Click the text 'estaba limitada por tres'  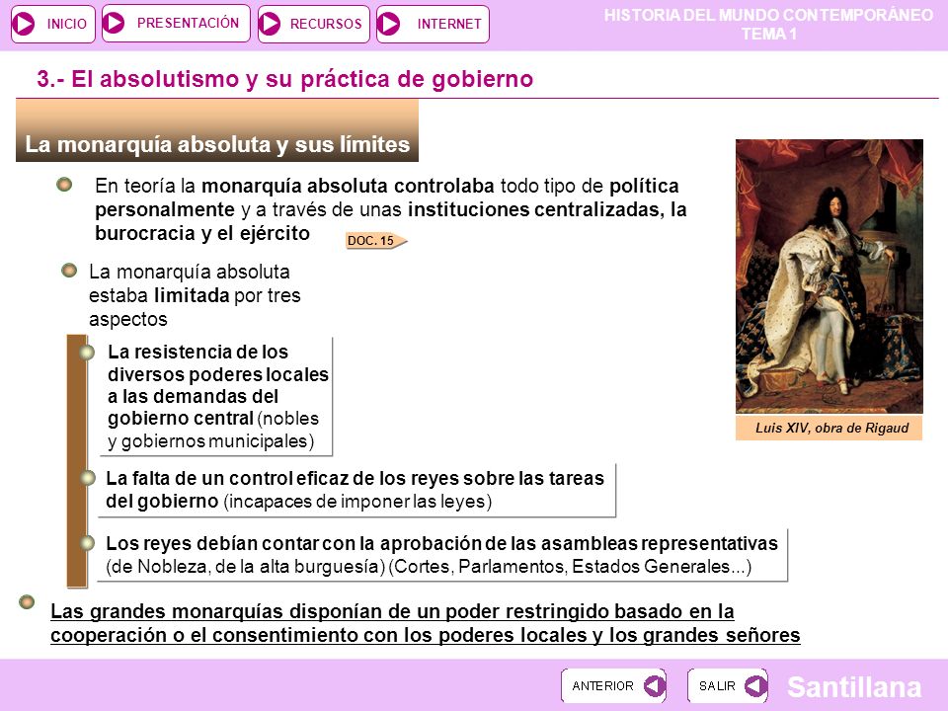195,295
